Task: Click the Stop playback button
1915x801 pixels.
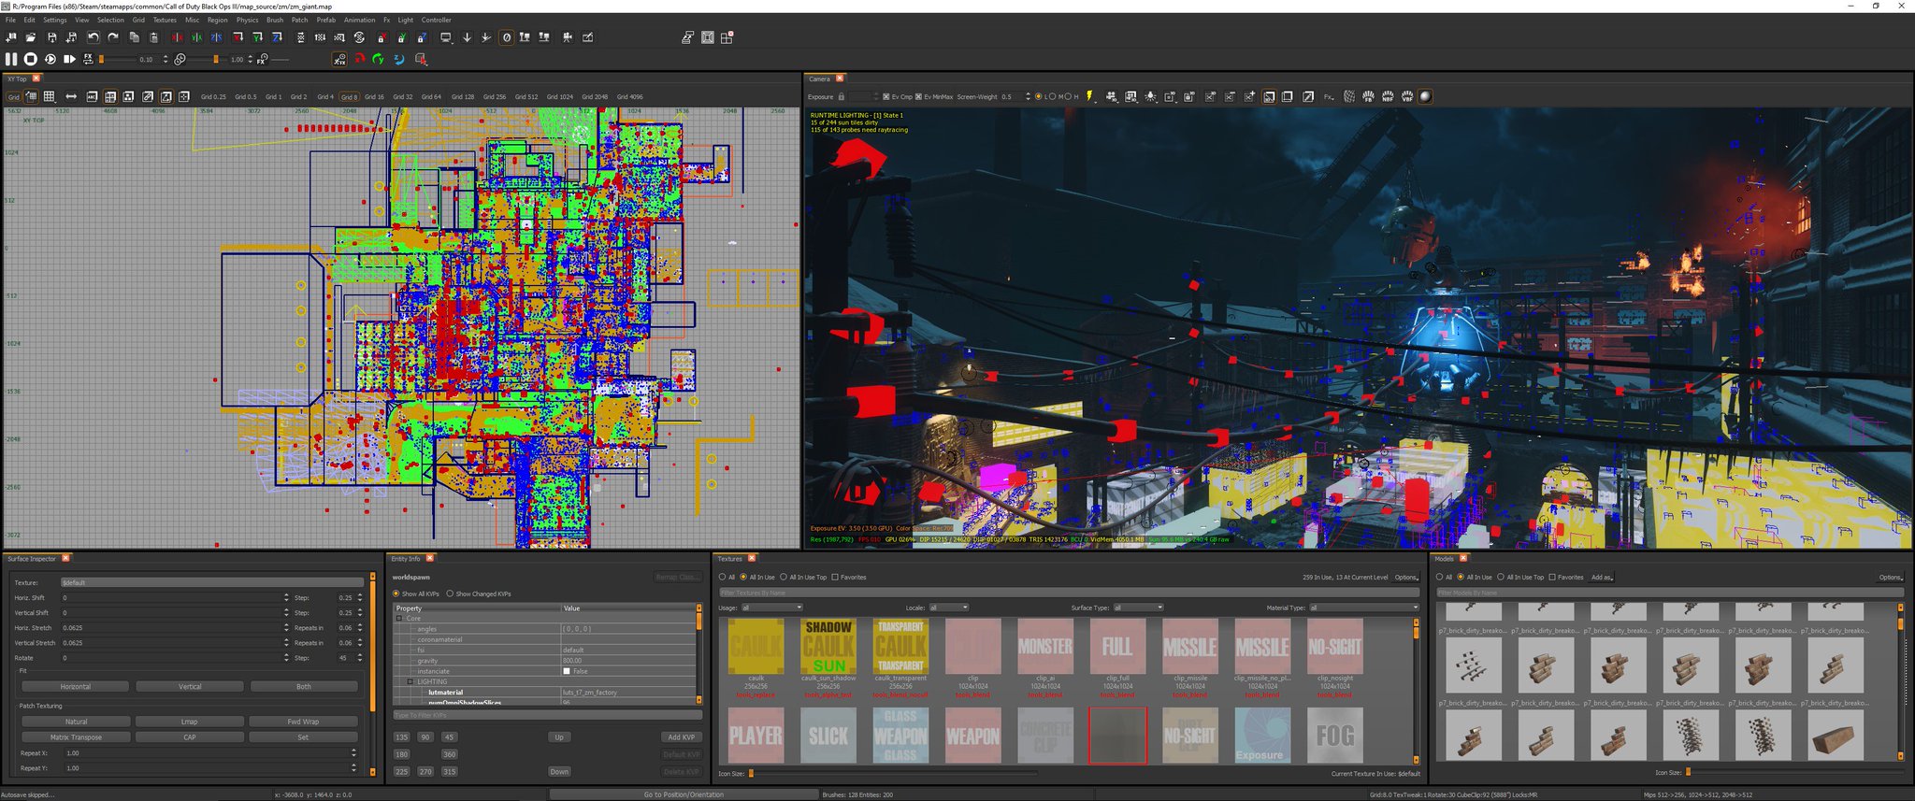Action: coord(31,59)
